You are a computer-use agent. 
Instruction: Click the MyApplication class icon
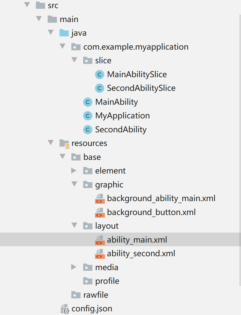tap(88, 116)
